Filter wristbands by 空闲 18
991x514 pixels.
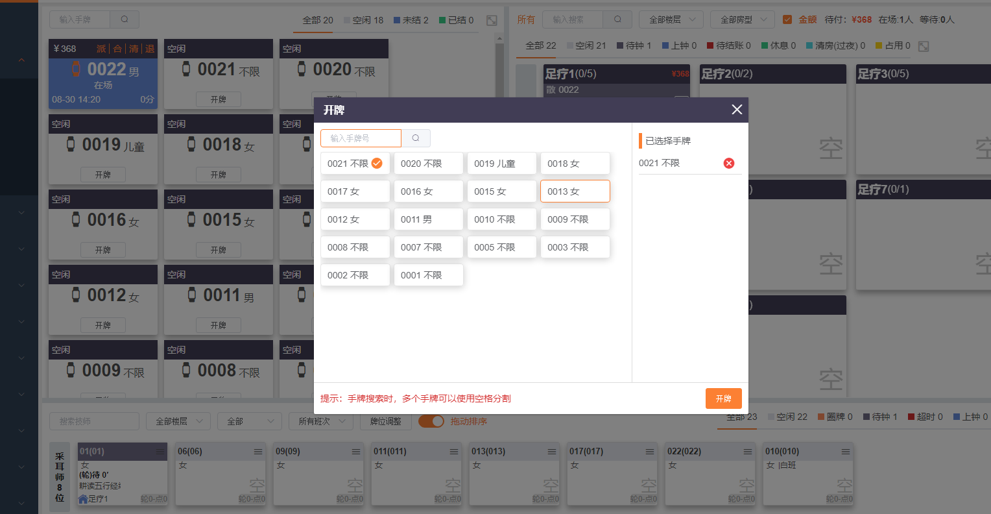(363, 20)
